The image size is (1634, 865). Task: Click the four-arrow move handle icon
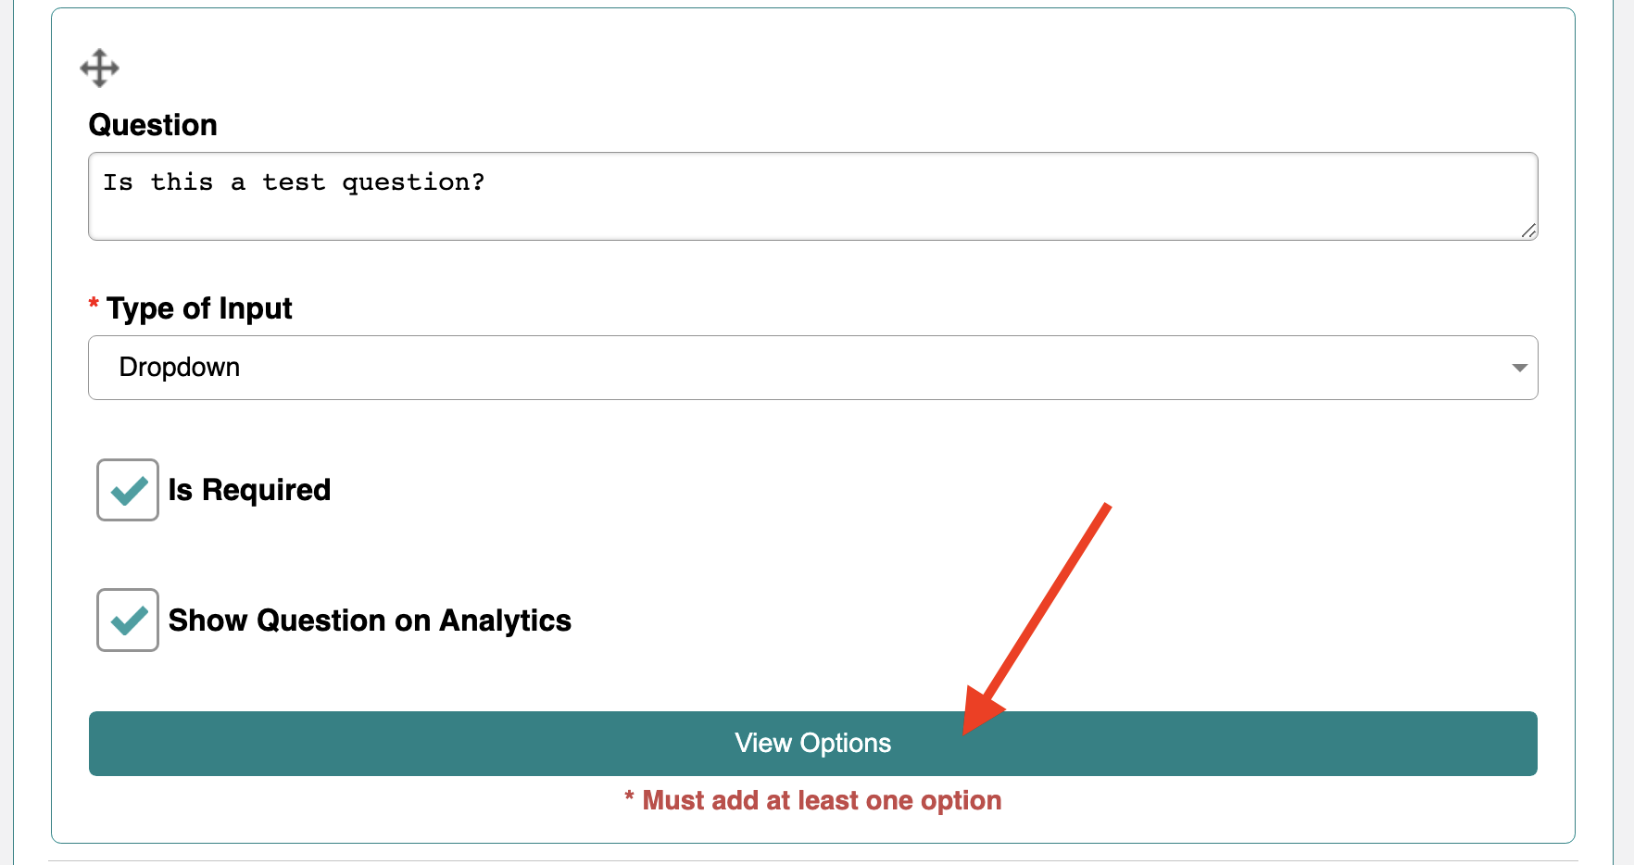tap(99, 69)
